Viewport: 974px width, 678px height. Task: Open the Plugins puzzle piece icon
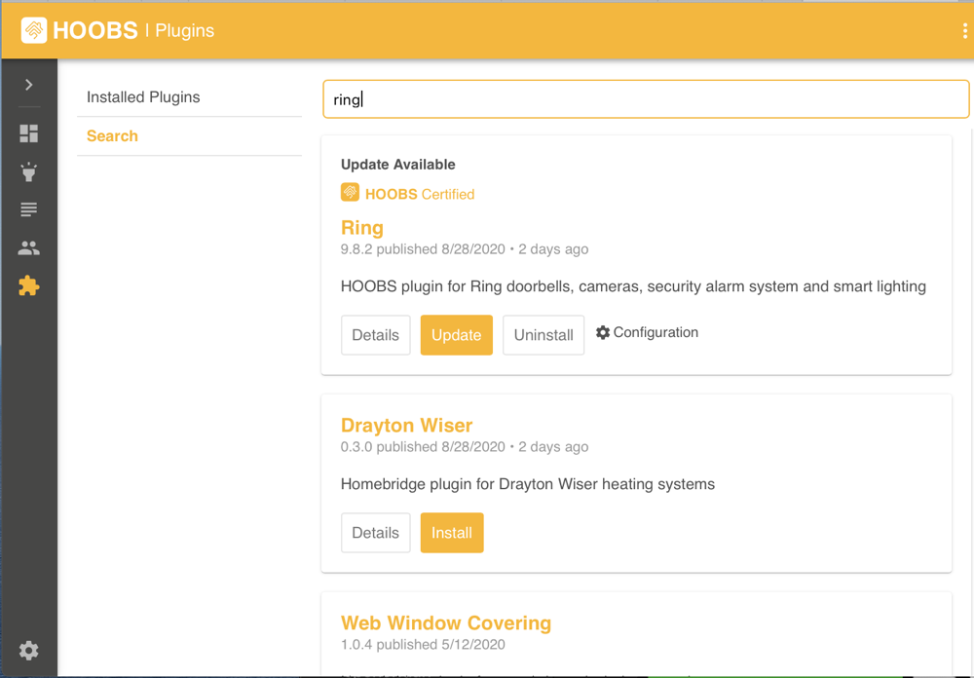tap(29, 286)
